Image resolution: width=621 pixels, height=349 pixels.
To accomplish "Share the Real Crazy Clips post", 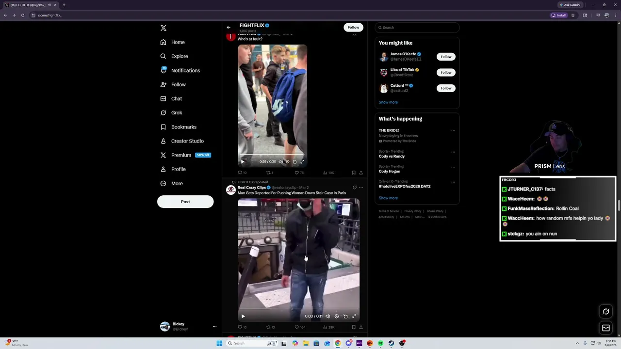I will 361,327.
